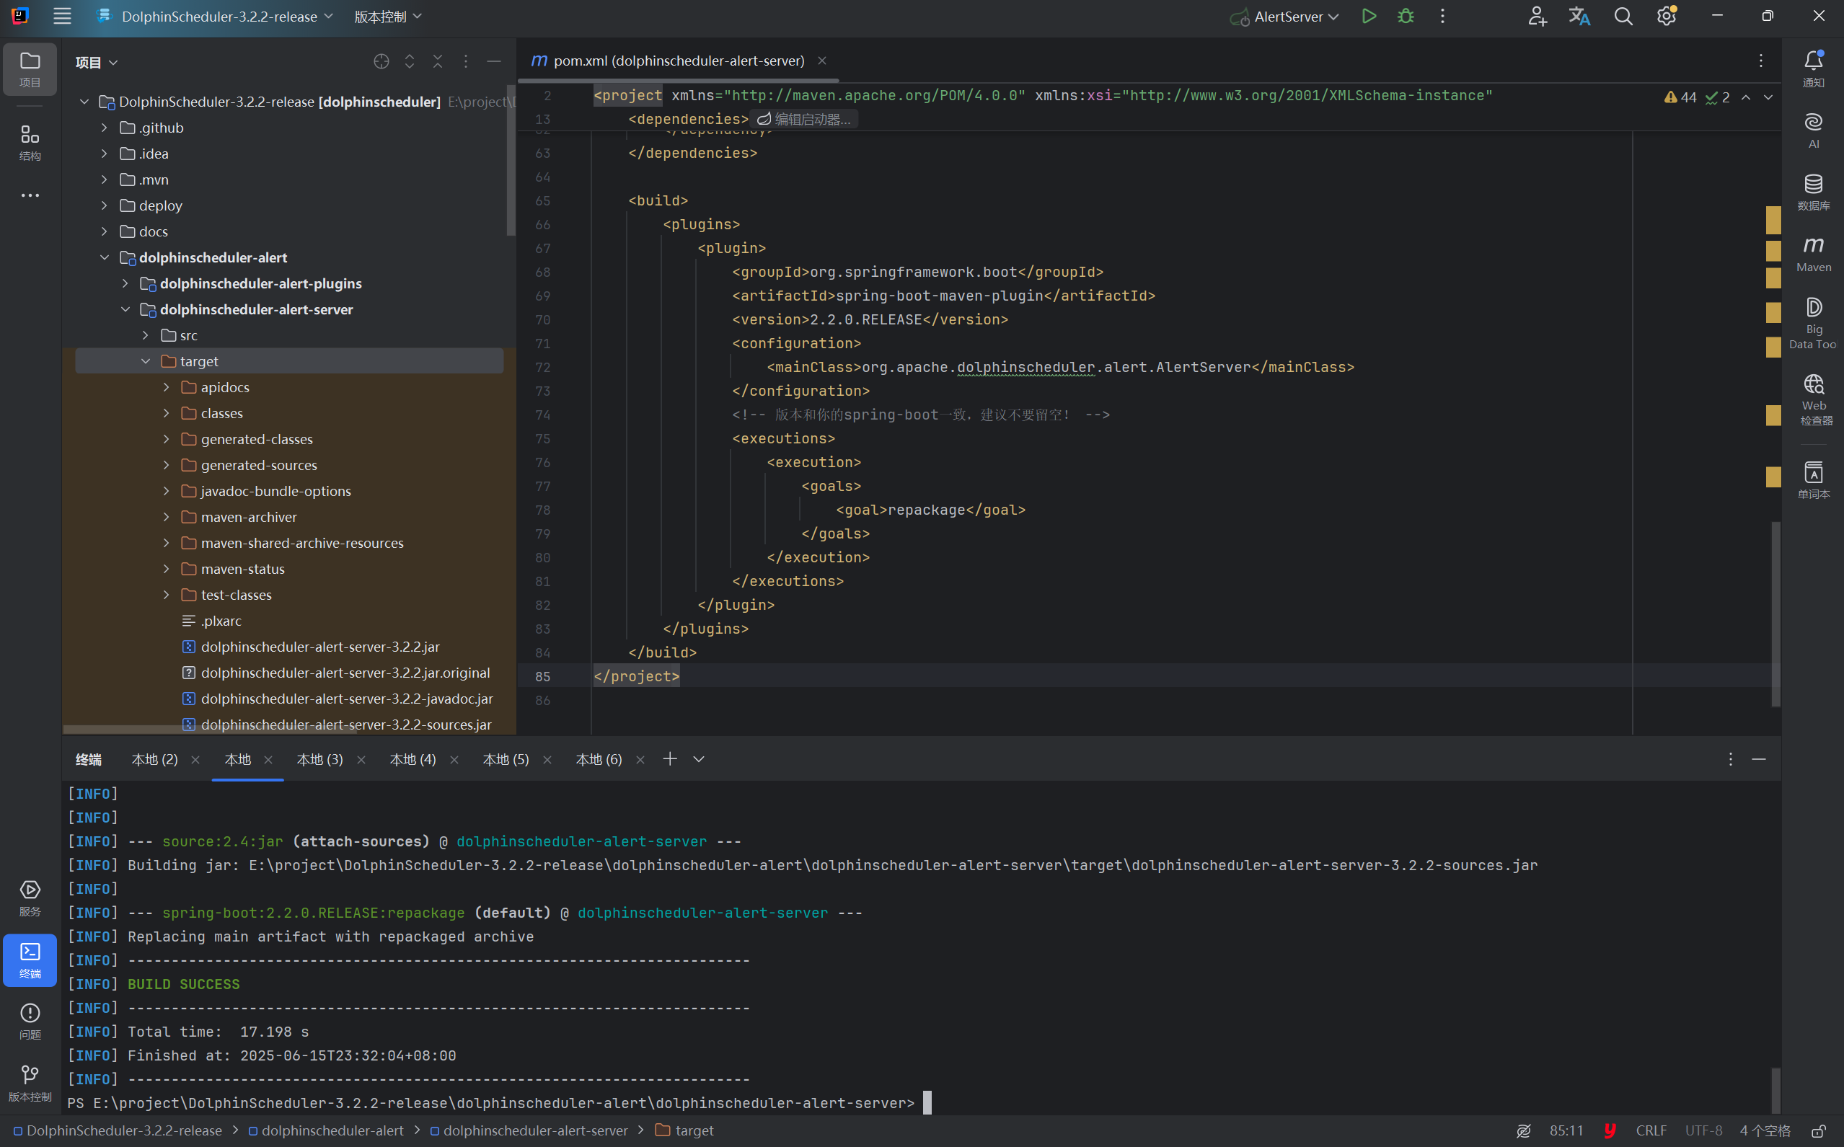
Task: Switch to terminal tab 本地 (3)
Action: pos(319,759)
